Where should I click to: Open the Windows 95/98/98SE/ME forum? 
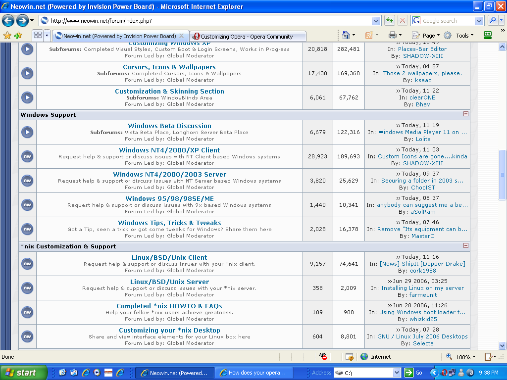tap(169, 198)
